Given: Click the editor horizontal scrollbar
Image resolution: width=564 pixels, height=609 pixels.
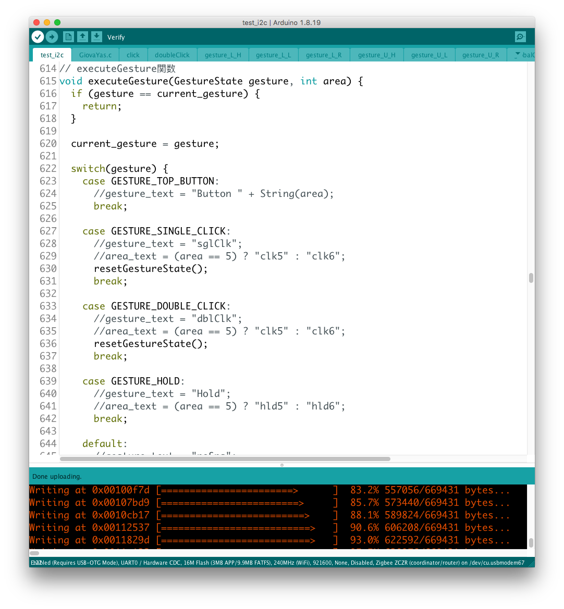Looking at the screenshot, I should click(225, 459).
